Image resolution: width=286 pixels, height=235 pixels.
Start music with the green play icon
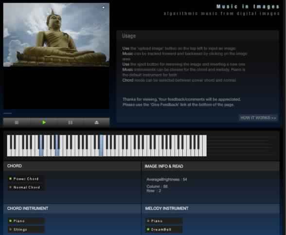tap(44, 123)
